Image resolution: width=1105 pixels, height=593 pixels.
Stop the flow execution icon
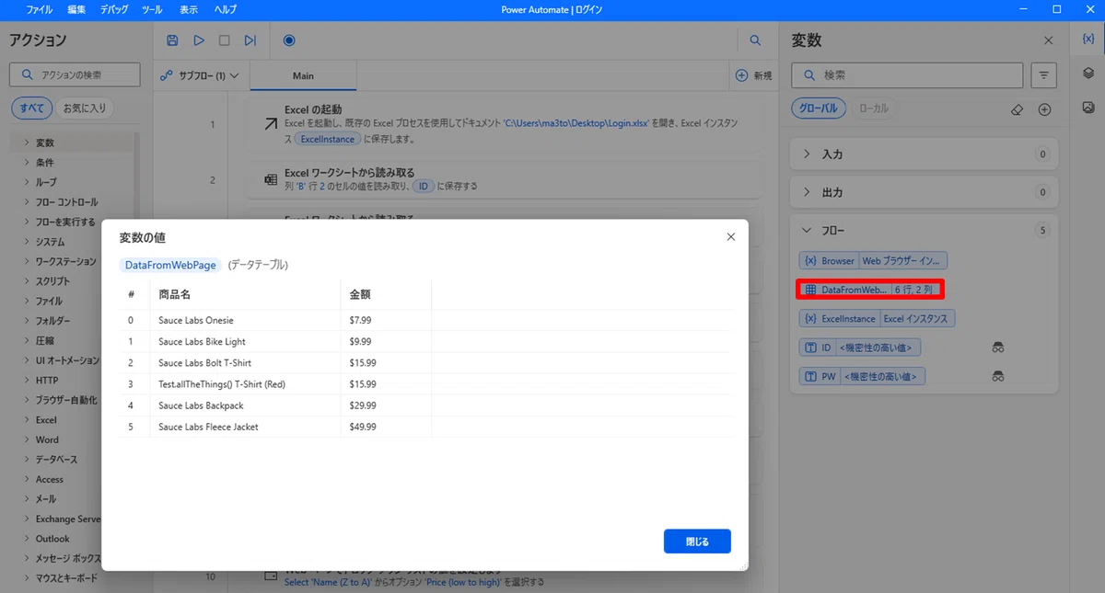[x=225, y=40]
